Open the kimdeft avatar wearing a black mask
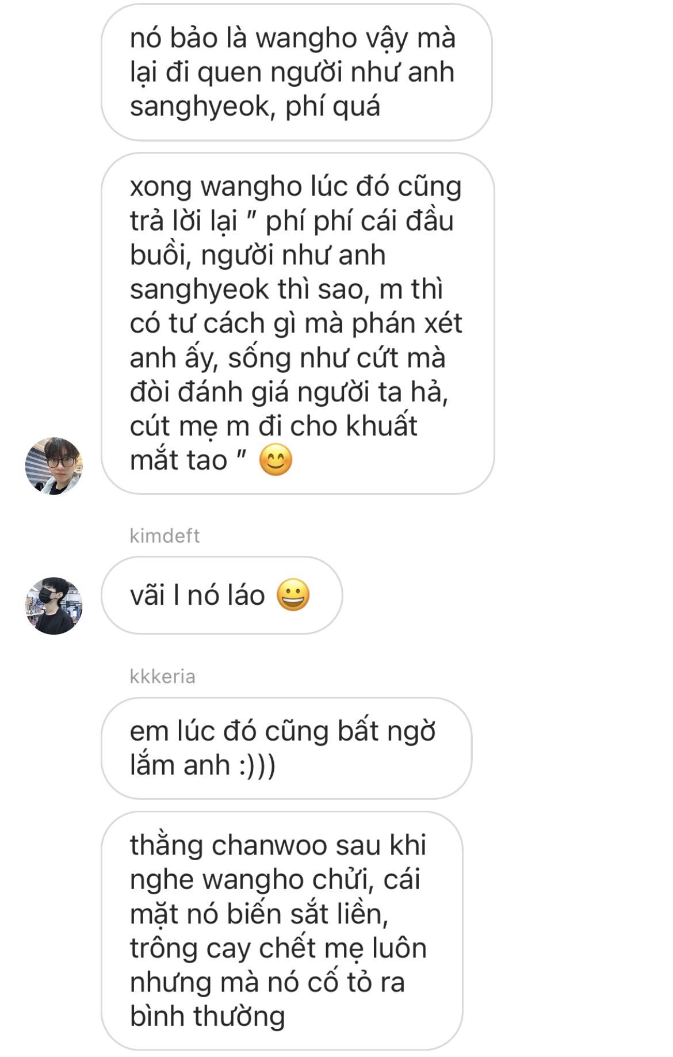This screenshot has height=1057, width=673. coord(54,606)
